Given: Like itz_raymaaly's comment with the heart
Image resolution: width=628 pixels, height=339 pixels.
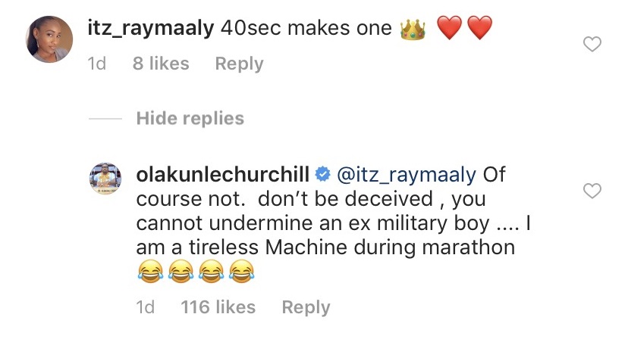Looking at the screenshot, I should click(x=591, y=45).
